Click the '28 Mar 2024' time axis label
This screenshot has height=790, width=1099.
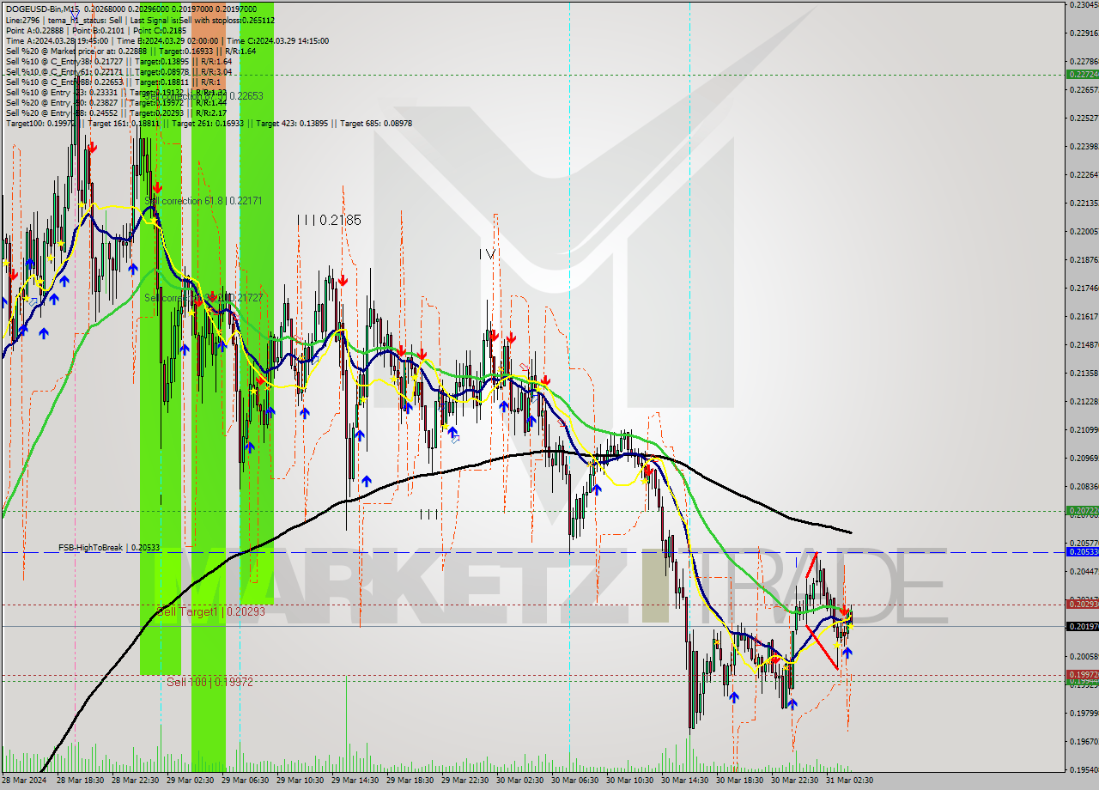coord(26,781)
